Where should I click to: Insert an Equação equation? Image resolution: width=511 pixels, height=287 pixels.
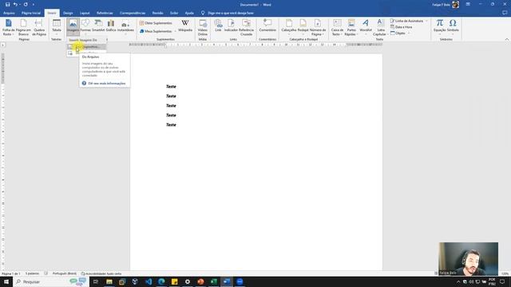pyautogui.click(x=440, y=26)
